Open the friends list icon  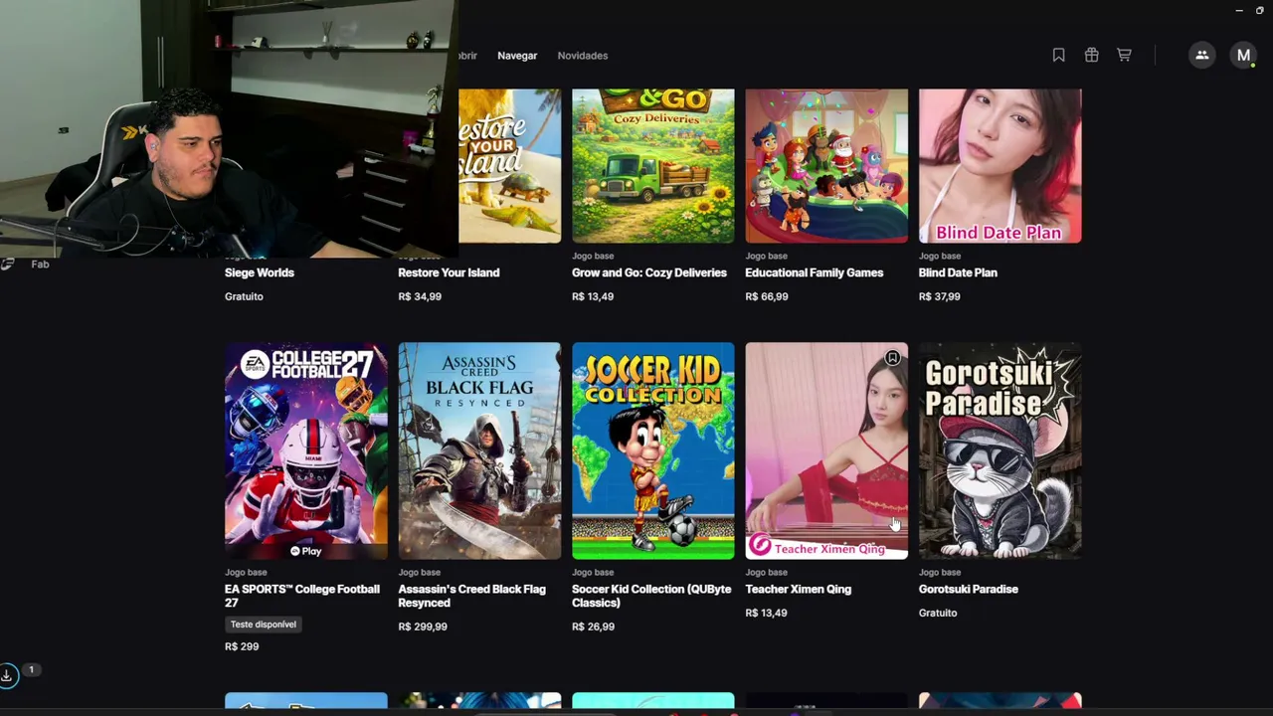pos(1201,56)
